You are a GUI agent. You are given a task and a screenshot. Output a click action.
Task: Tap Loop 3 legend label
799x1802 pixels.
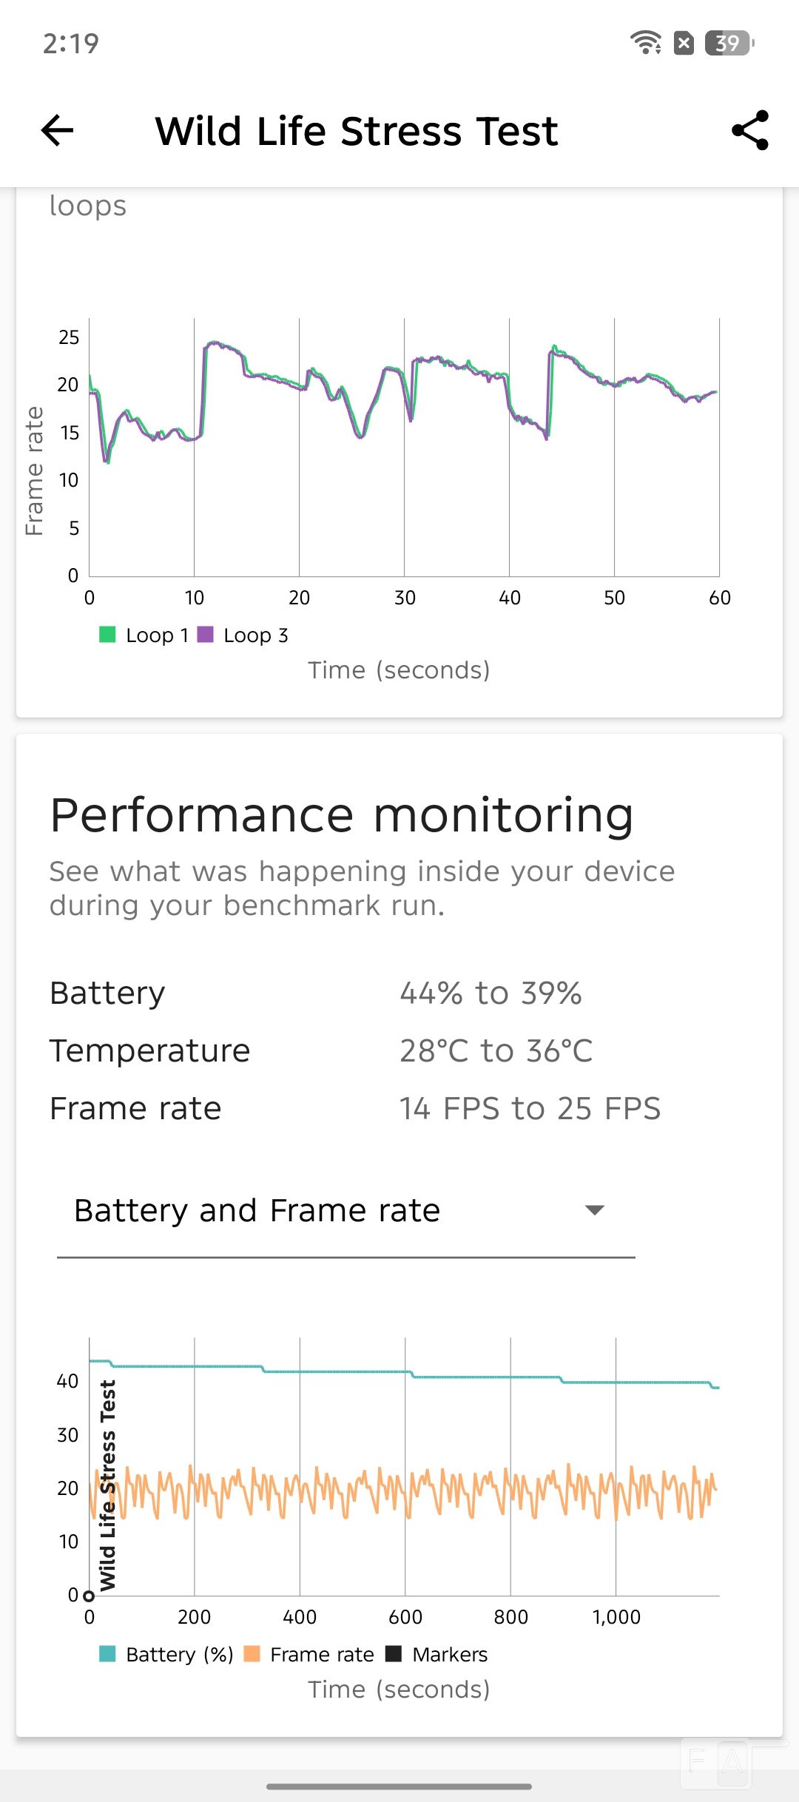tap(255, 635)
